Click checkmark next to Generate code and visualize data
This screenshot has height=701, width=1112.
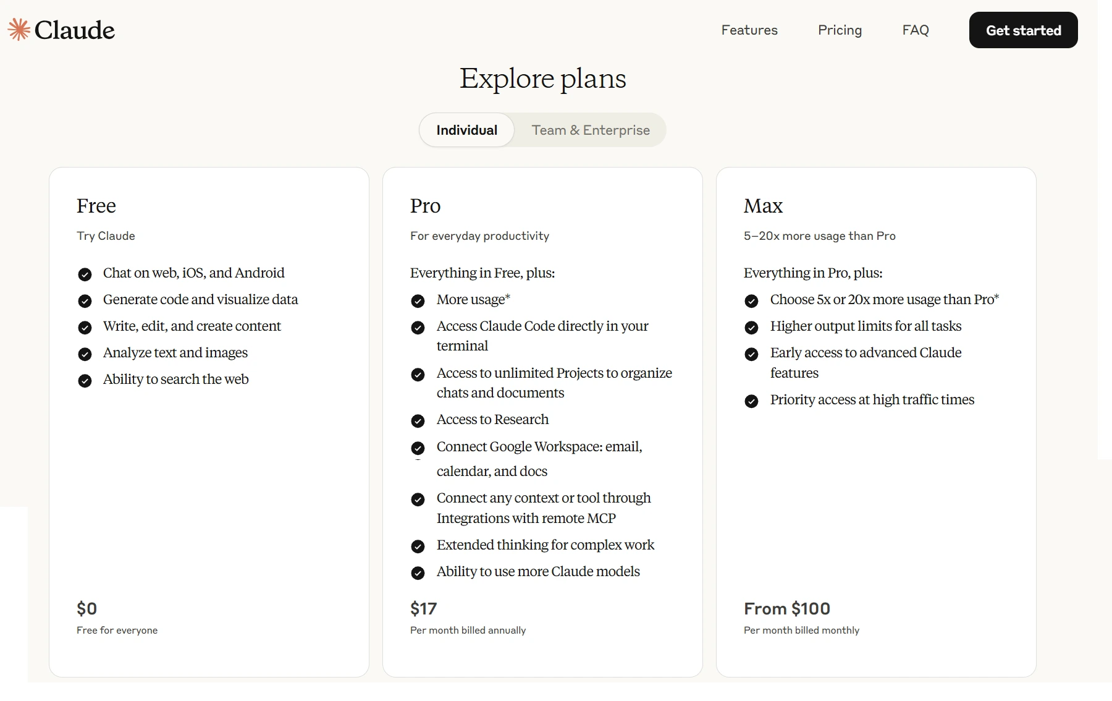(x=85, y=301)
